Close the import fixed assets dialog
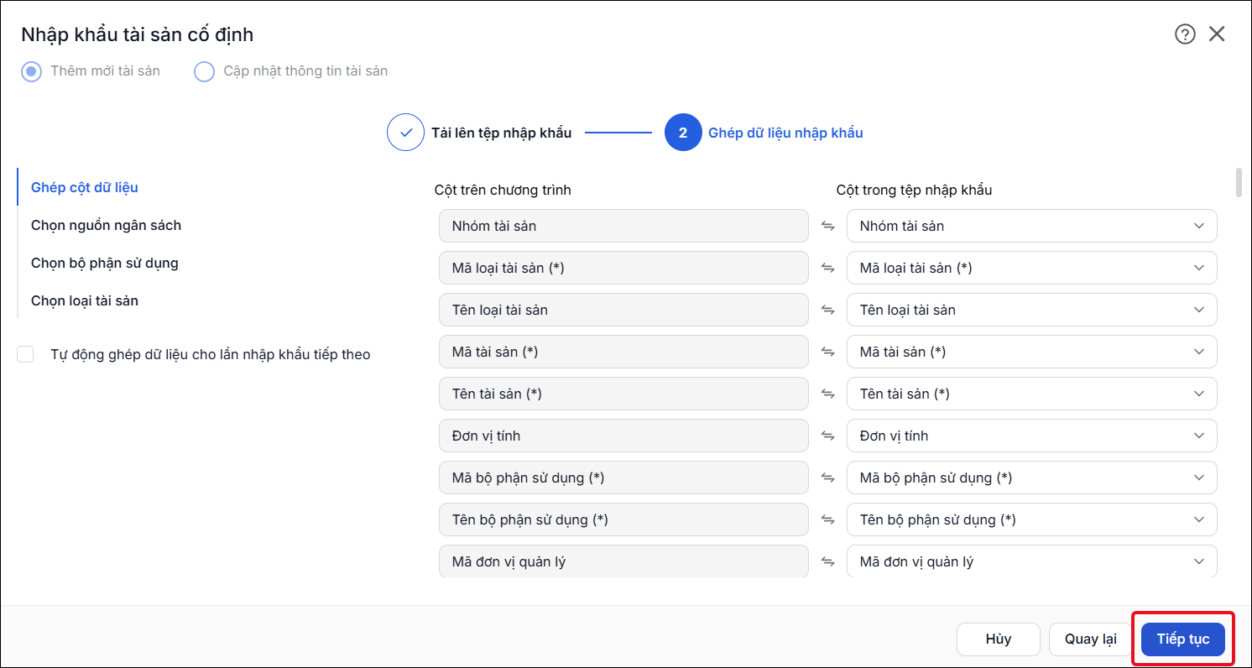 (x=1217, y=34)
